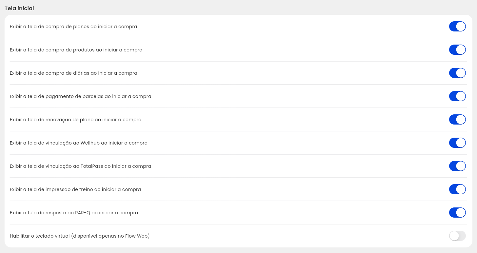The width and height of the screenshot is (477, 253).
Task: Click the 'compra de diárias' setting label
Action: [73, 73]
